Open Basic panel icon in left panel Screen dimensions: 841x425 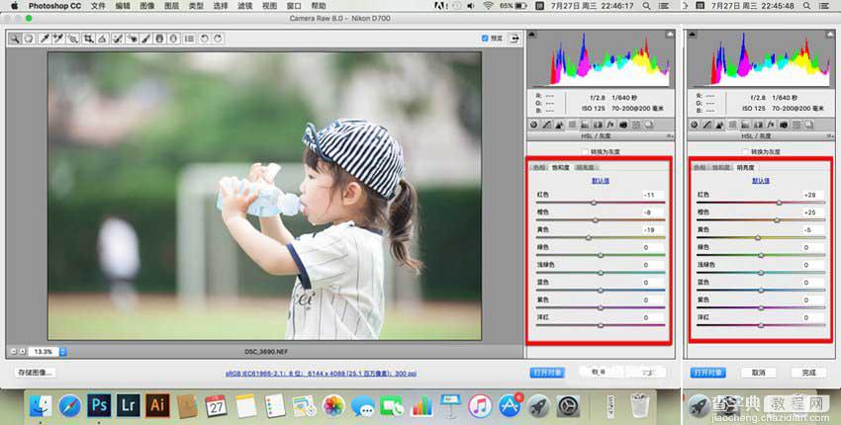(533, 125)
